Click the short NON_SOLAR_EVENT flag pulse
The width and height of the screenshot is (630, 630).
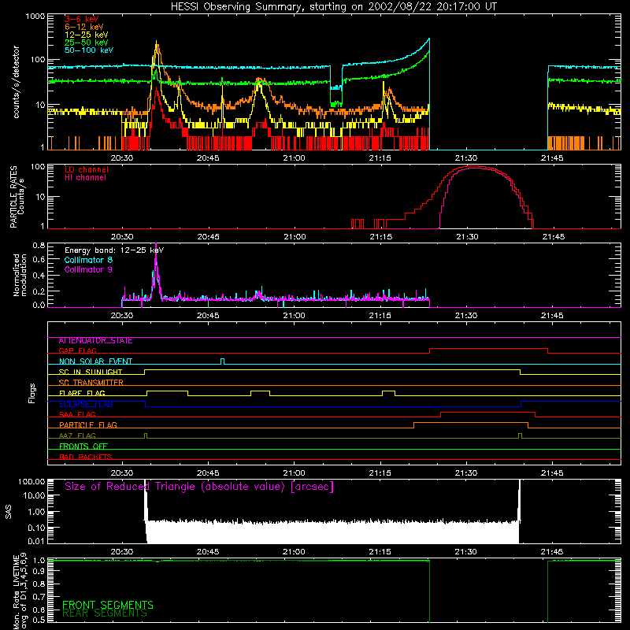click(x=223, y=361)
